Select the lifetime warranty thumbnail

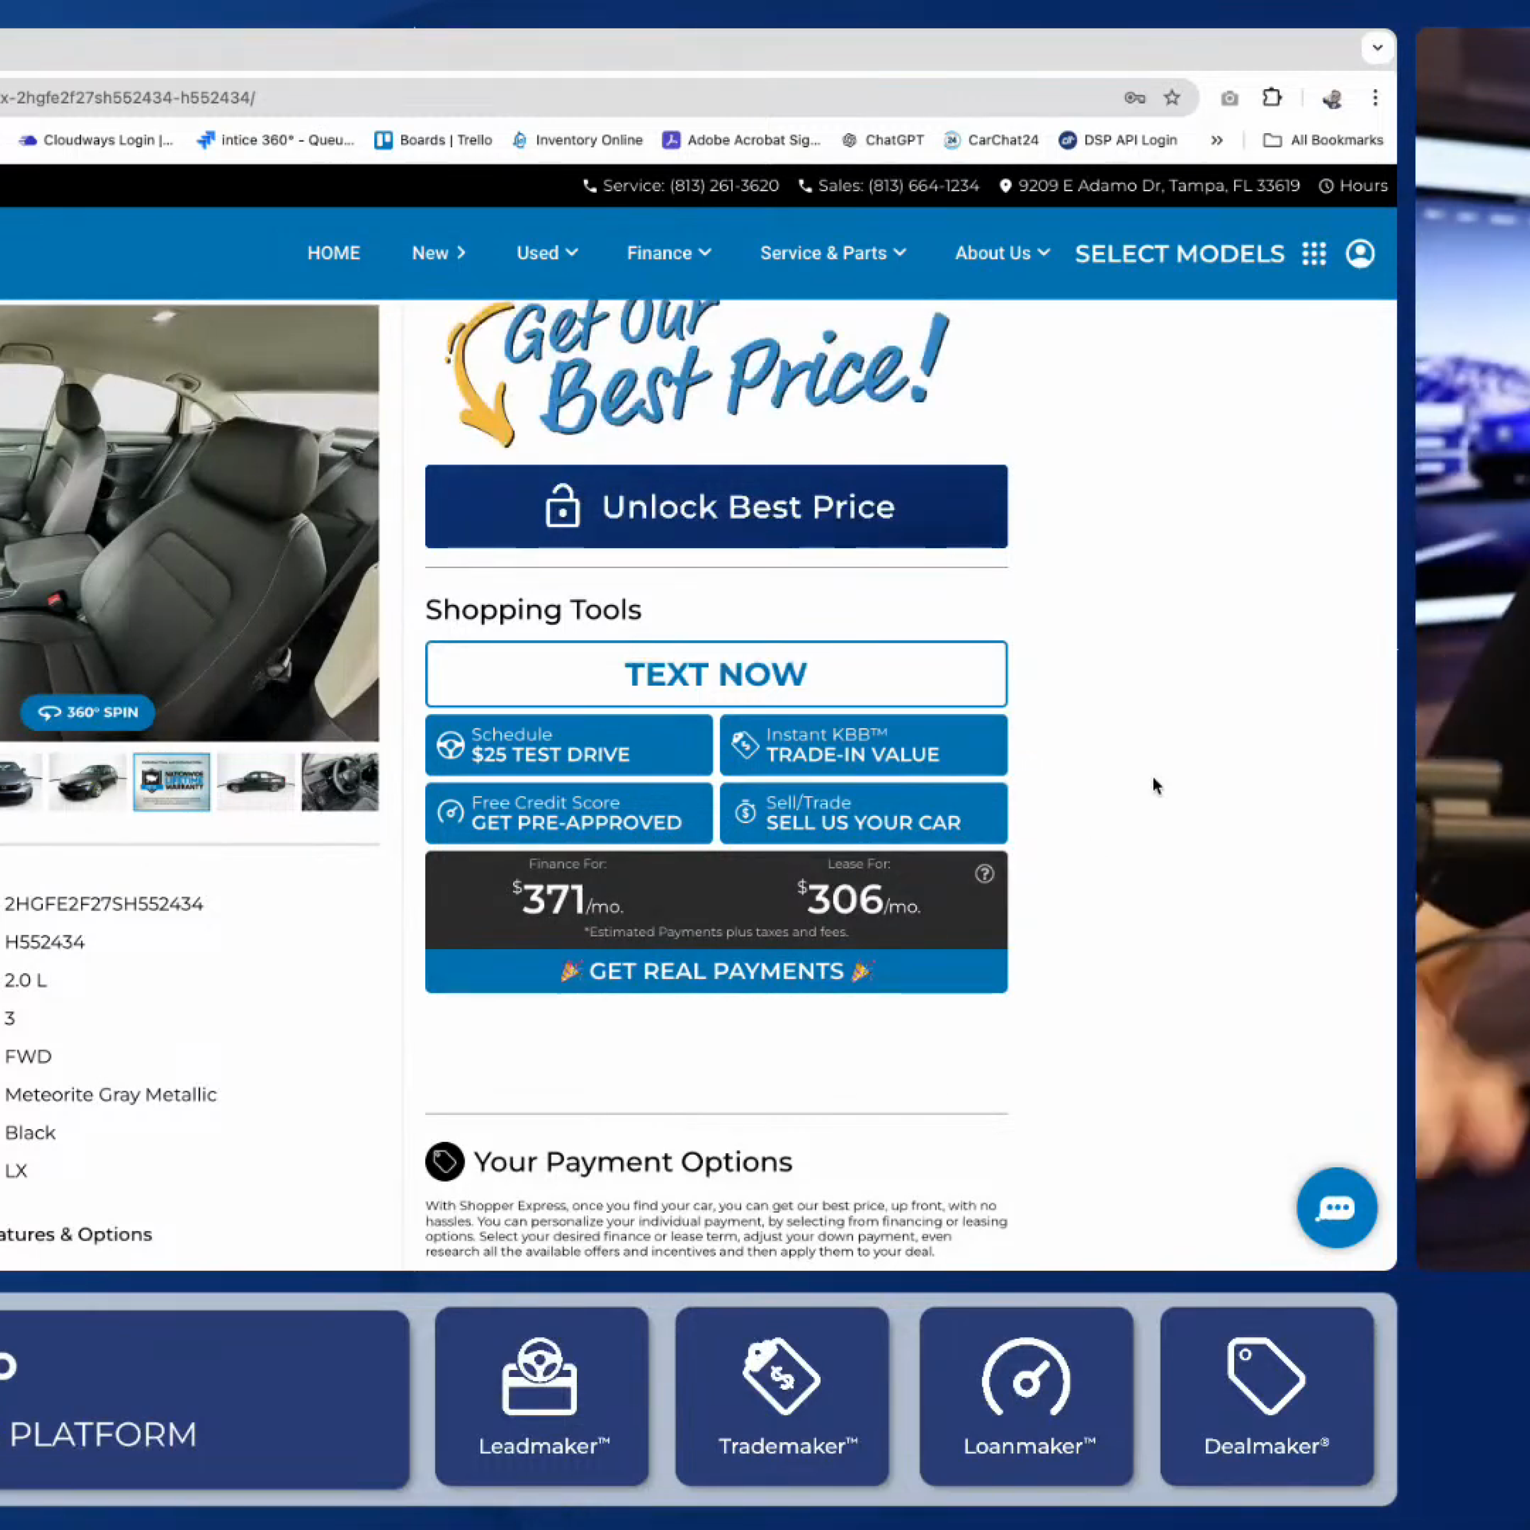pyautogui.click(x=172, y=782)
